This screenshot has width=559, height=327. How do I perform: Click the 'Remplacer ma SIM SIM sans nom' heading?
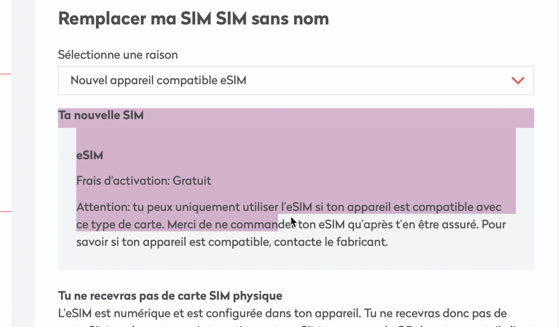click(193, 19)
